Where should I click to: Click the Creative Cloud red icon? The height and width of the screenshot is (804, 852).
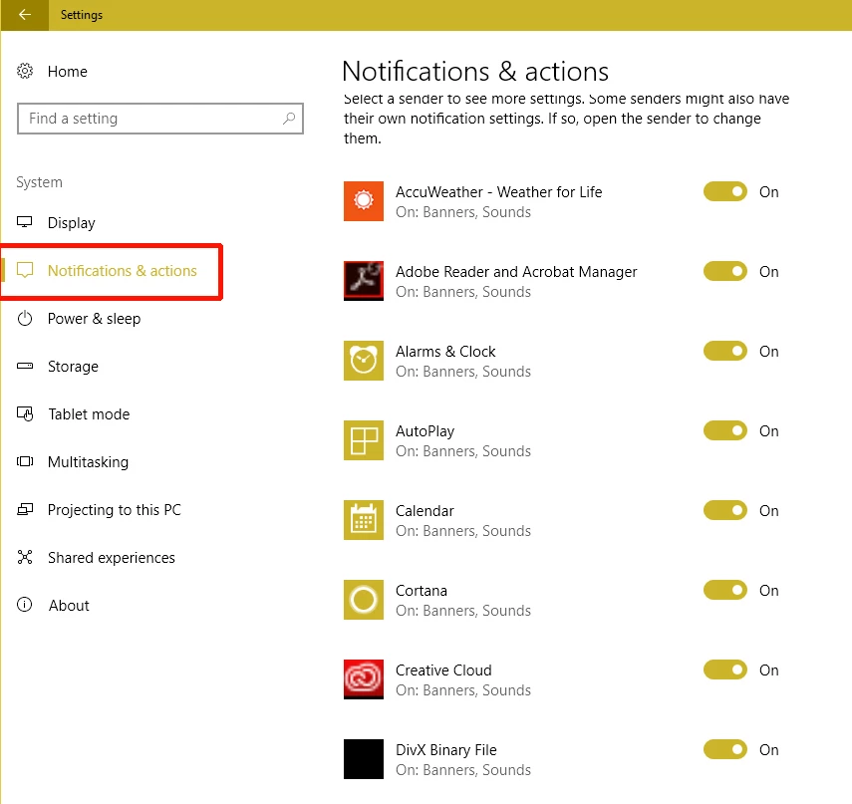point(364,679)
